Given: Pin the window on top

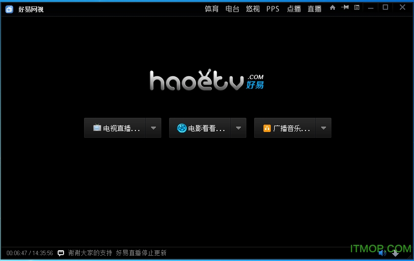Looking at the screenshot, I should 345,7.
